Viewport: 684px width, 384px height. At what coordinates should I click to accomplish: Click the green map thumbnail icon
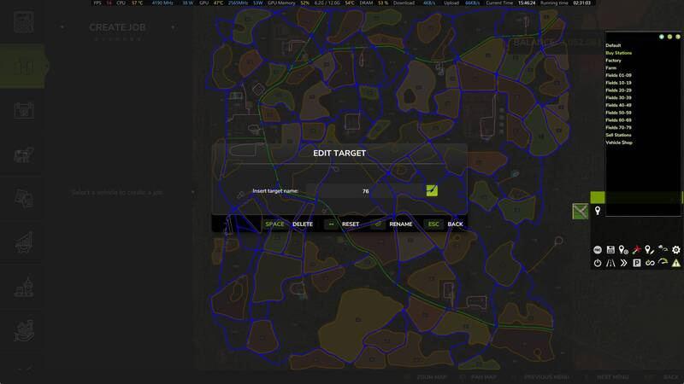tap(581, 212)
